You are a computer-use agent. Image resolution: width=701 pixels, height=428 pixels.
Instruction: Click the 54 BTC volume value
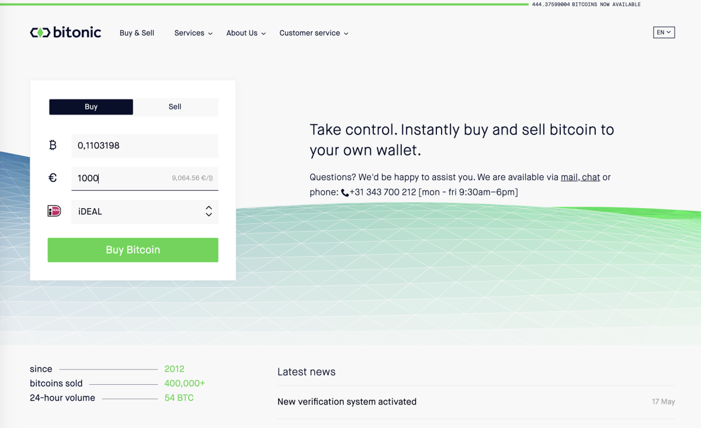(x=179, y=398)
